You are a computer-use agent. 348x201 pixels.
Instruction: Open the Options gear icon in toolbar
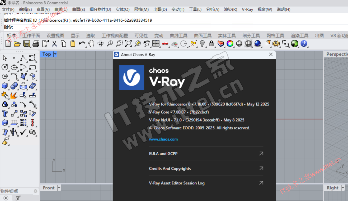pos(276,44)
